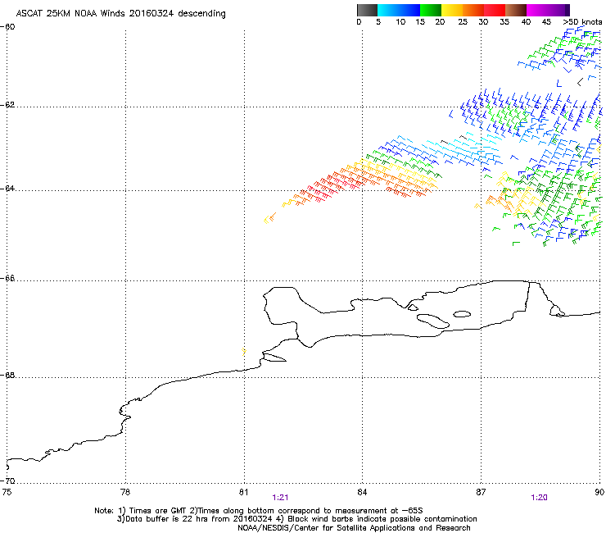Click the red 30-35 knots color segment
The height and width of the screenshot is (533, 606).
tap(495, 10)
